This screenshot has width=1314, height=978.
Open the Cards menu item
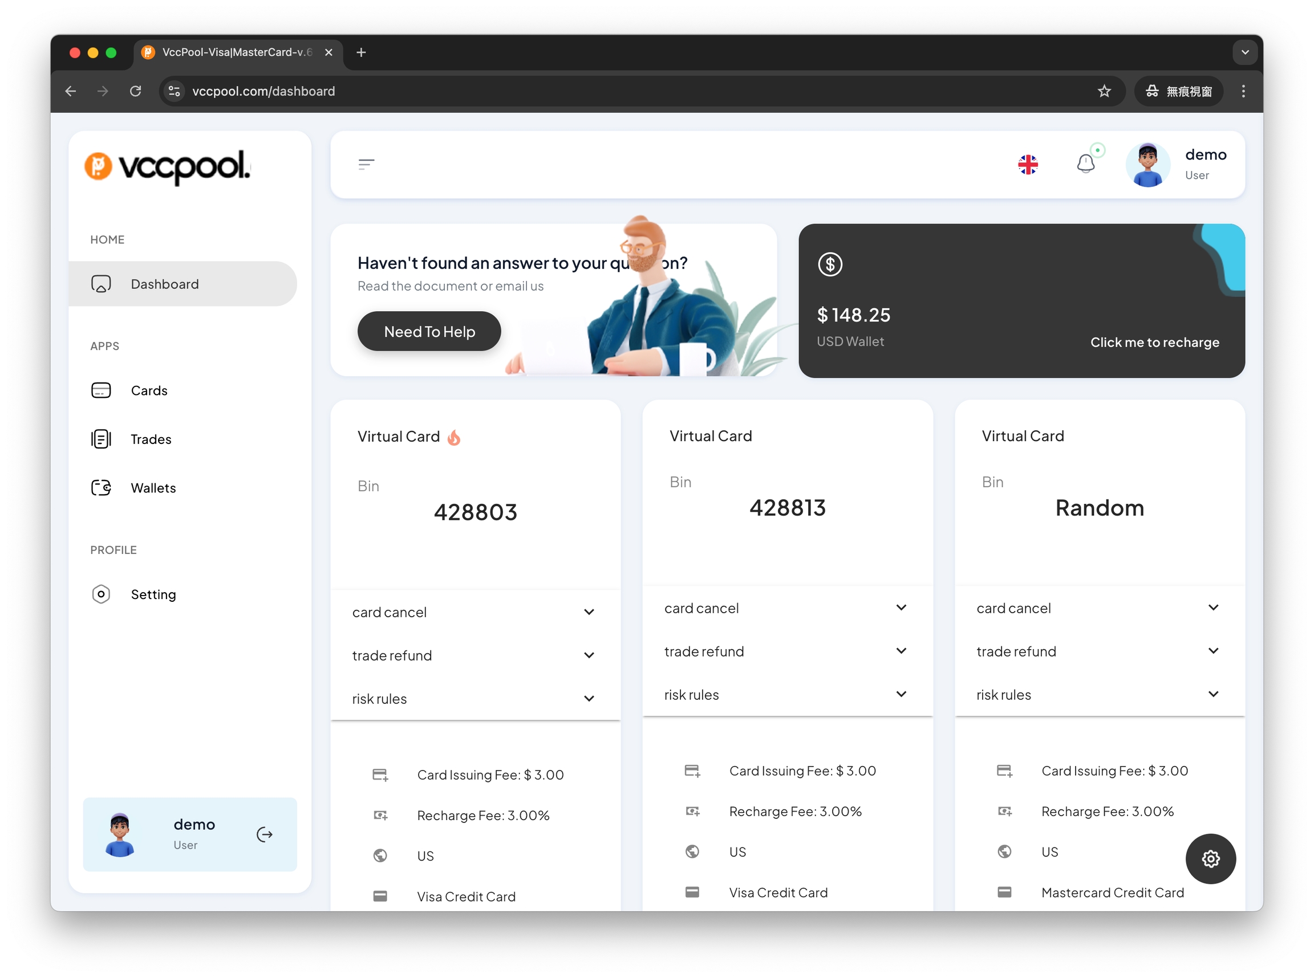click(149, 391)
